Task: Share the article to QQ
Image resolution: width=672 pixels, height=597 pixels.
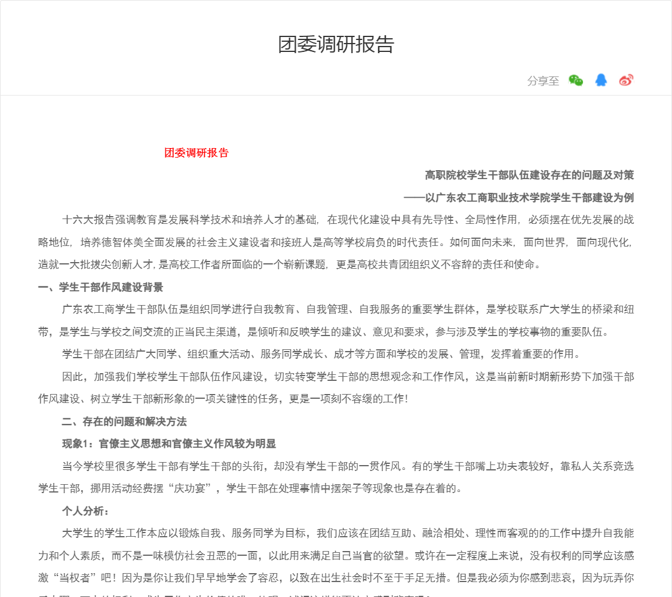Action: click(601, 80)
